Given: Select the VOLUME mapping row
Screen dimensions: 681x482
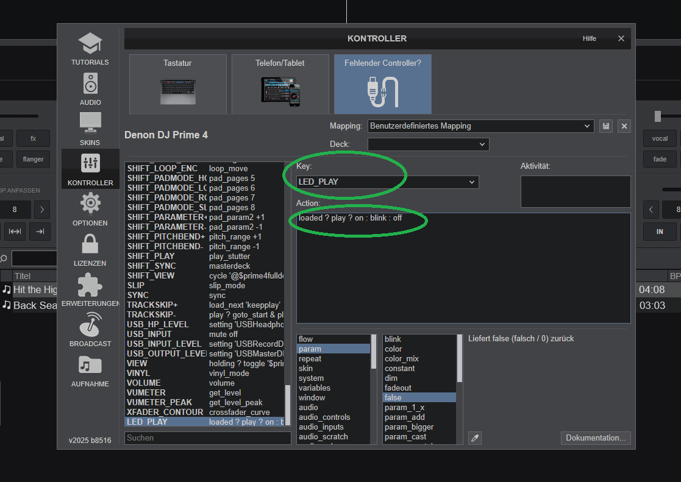Looking at the screenshot, I should point(205,383).
